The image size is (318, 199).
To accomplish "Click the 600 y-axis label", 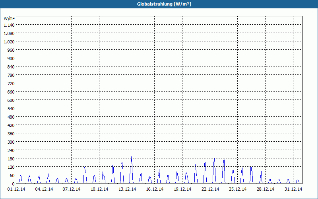I will point(11,100).
